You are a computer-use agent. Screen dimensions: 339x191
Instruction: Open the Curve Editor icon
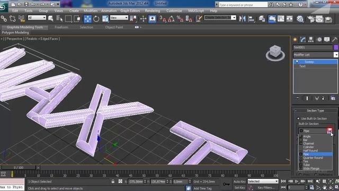tap(281, 19)
